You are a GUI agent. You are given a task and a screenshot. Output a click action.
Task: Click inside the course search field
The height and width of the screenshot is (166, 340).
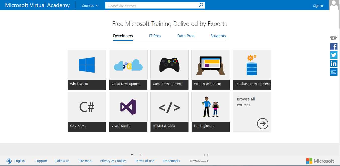click(151, 5)
